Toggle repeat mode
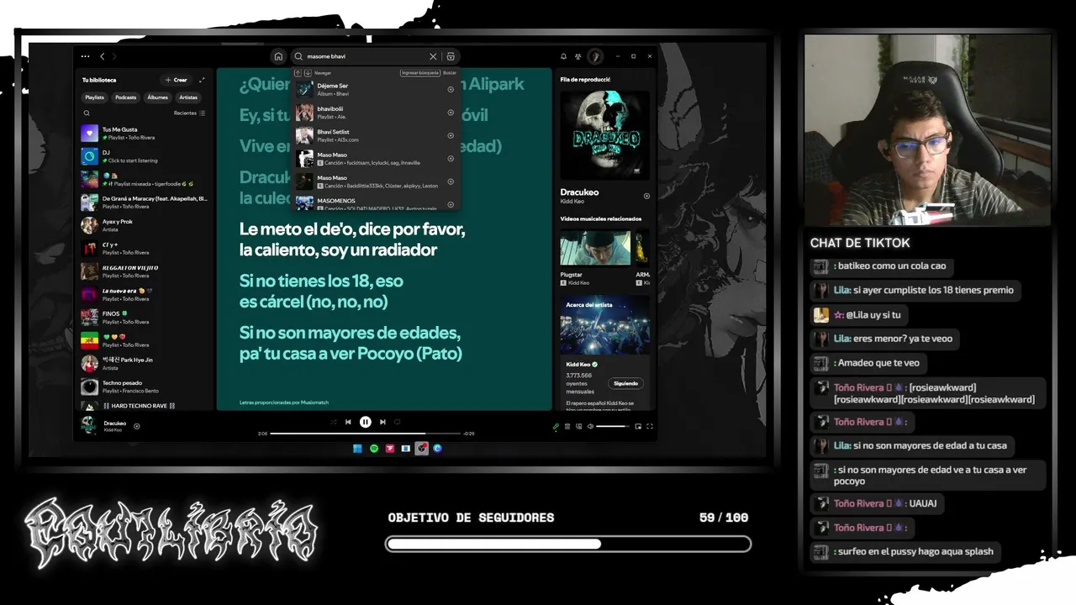1076x605 pixels. tap(398, 422)
